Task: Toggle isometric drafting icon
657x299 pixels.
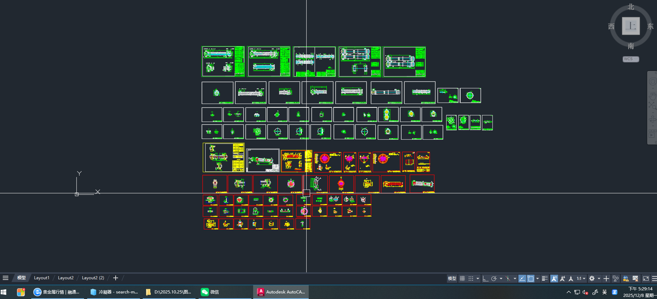Action: point(508,279)
